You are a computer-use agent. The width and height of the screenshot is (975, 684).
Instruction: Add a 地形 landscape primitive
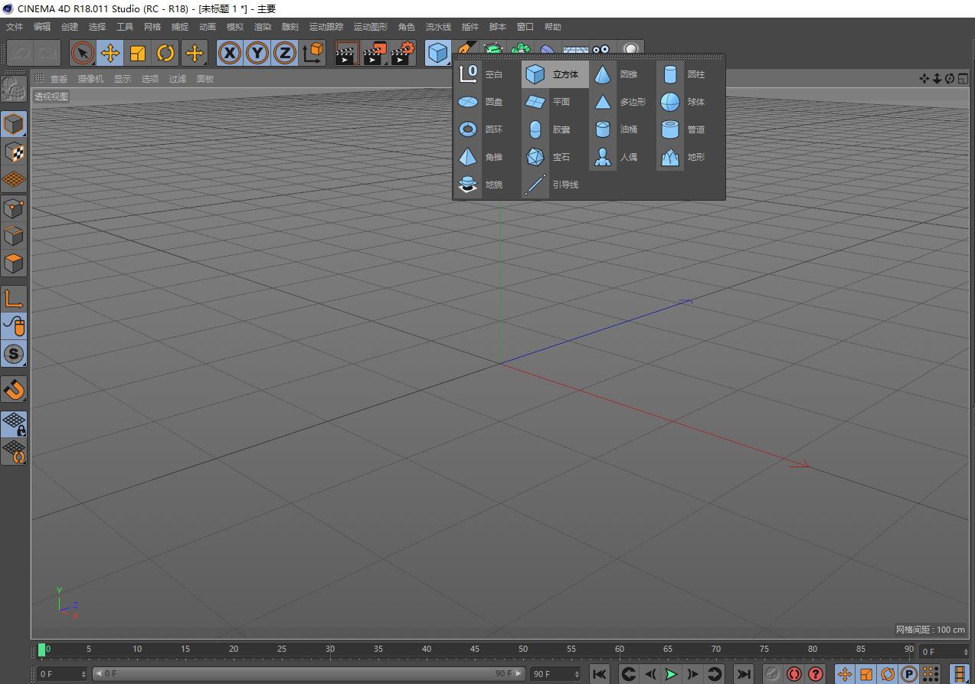click(689, 157)
